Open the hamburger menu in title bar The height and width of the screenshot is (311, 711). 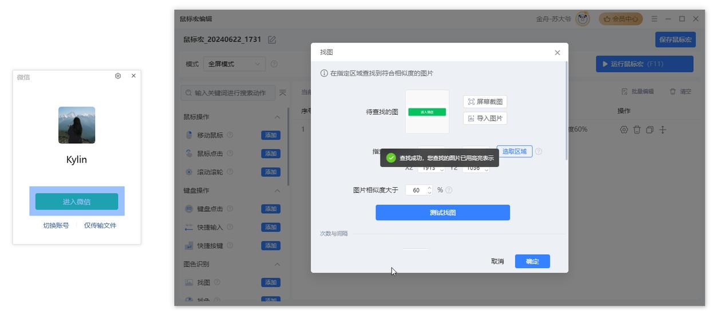[654, 19]
